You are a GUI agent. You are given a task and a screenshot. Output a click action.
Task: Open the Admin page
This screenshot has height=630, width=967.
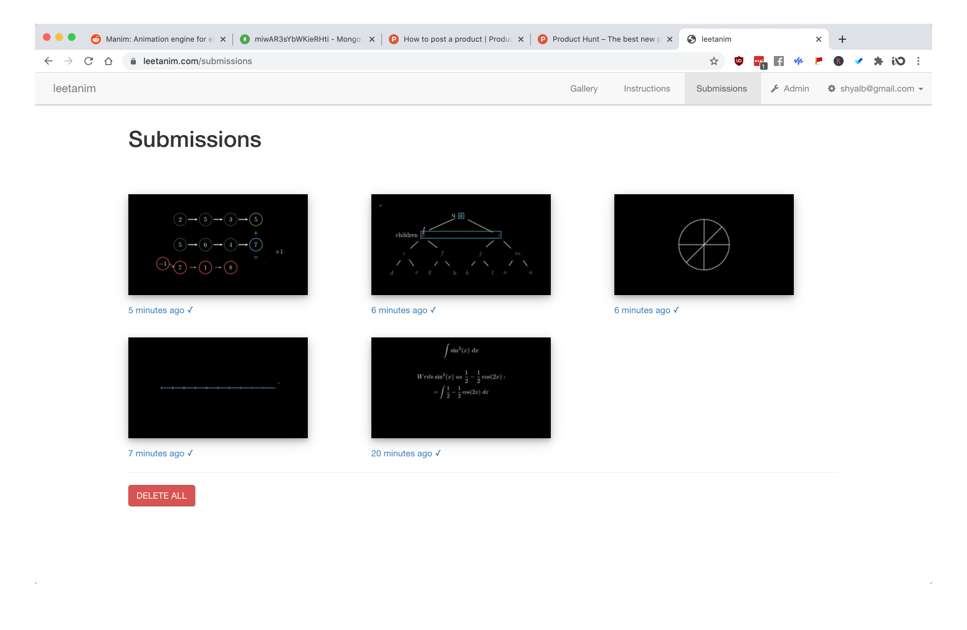point(789,88)
